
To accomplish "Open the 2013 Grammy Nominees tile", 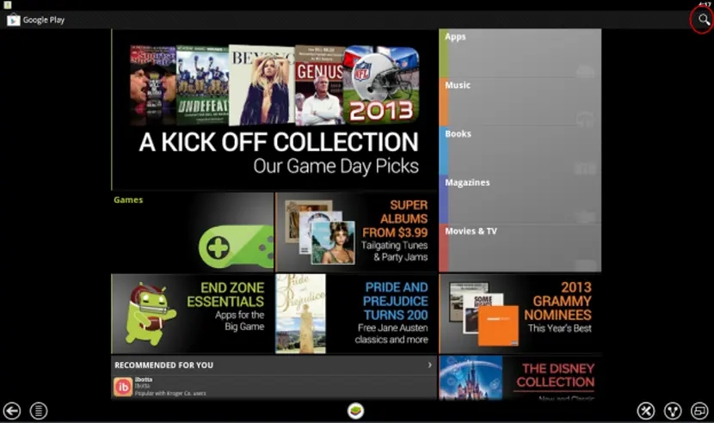I will [520, 314].
